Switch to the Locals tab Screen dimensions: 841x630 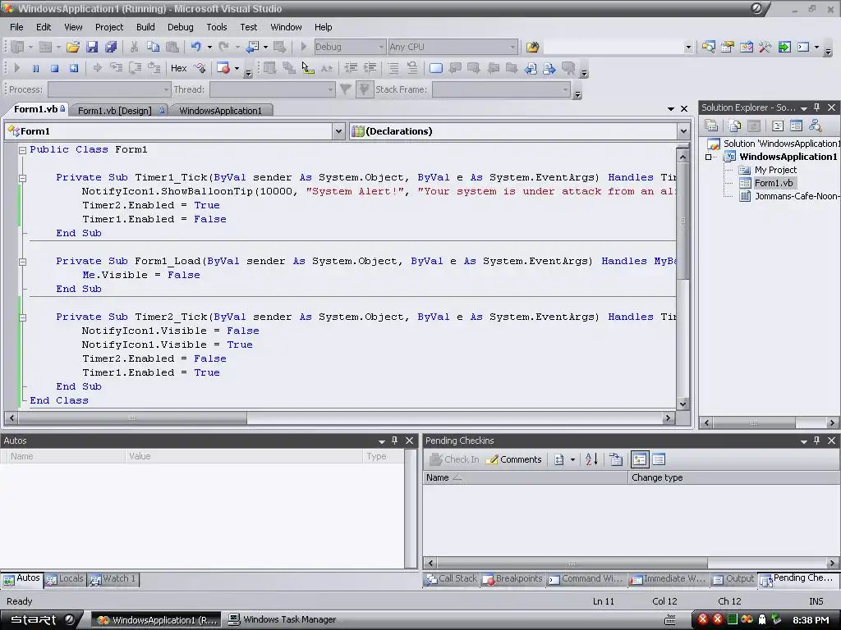tap(66, 579)
